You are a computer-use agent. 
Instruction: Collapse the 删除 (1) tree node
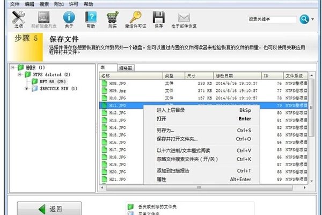pyautogui.click(x=13, y=68)
